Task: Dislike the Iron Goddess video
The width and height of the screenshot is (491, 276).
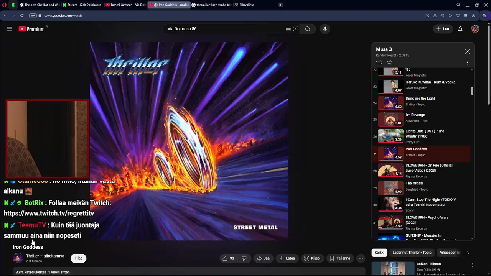Action: [244, 258]
